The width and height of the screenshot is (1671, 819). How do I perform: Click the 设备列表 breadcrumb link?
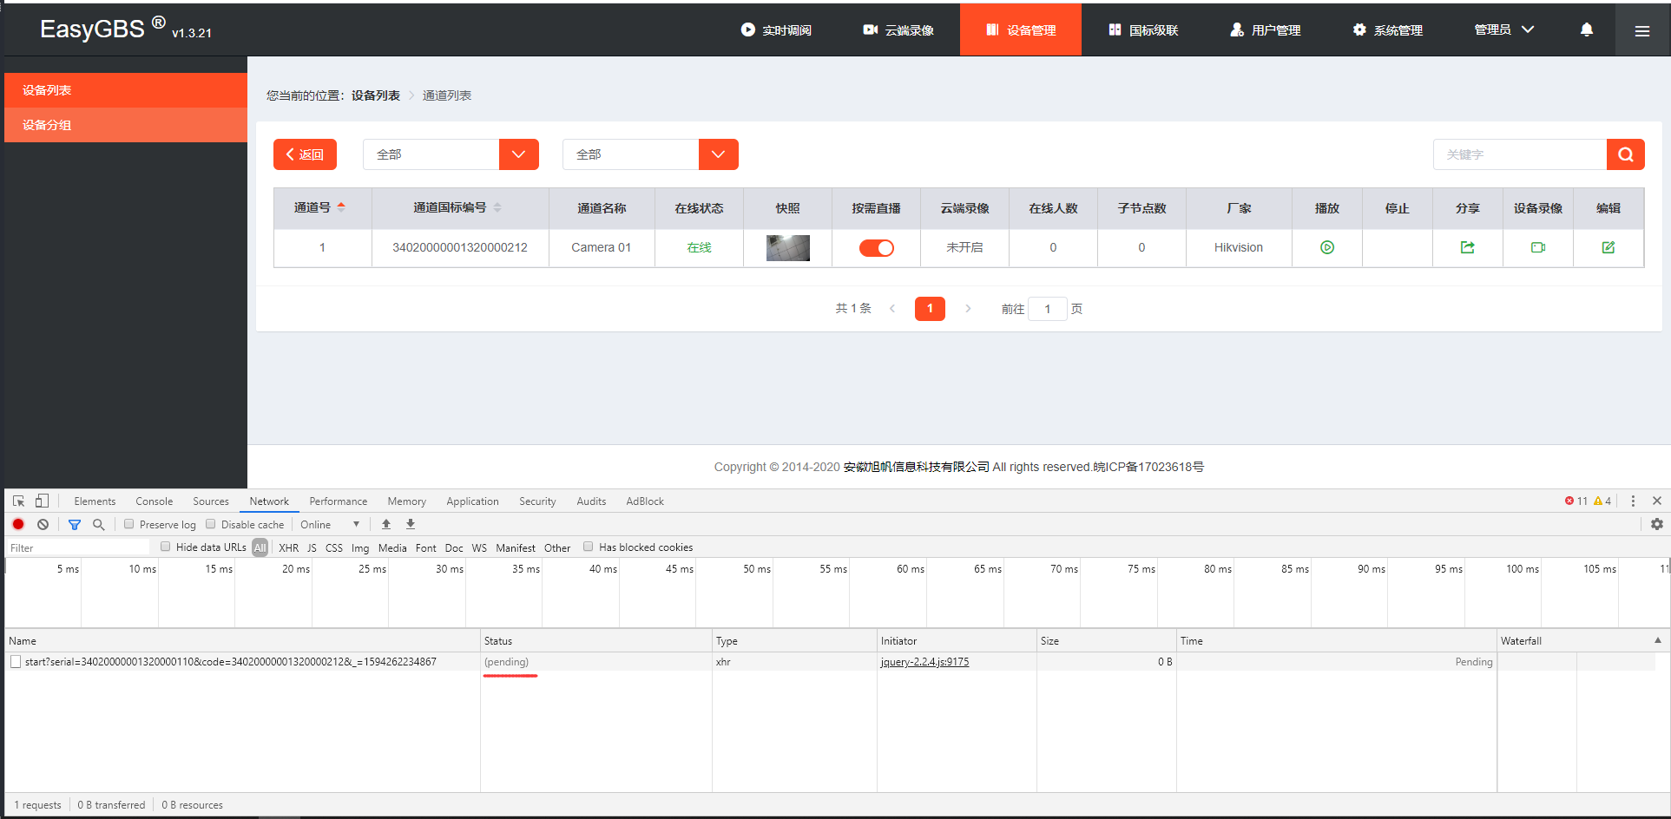[x=376, y=95]
